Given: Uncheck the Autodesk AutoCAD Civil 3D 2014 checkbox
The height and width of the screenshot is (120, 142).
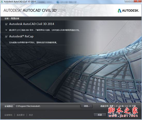Looking at the screenshot, I should click(6, 24).
